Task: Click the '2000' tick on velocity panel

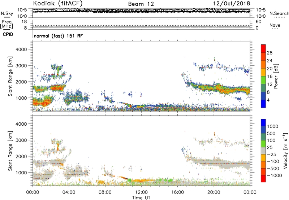Action: tap(21, 156)
